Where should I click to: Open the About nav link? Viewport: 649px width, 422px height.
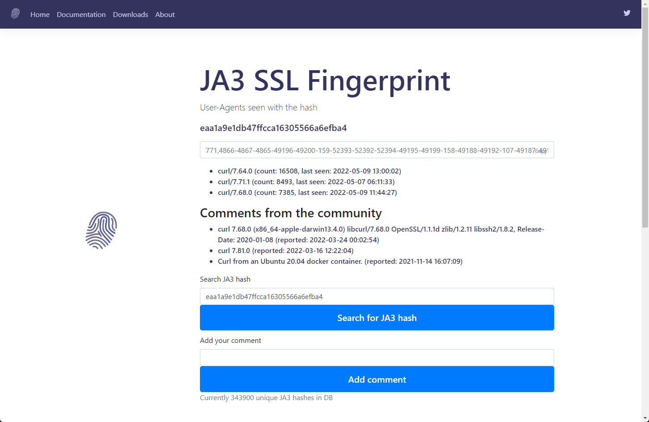point(165,14)
